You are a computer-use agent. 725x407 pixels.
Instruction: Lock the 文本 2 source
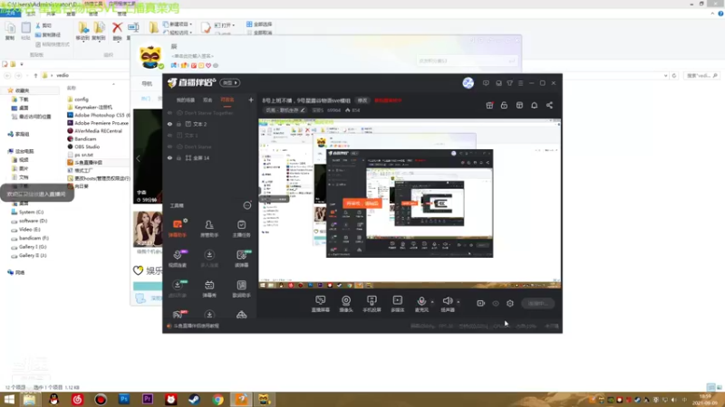coord(179,124)
